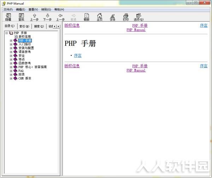Open the 文件(F) menu
Image resolution: width=212 pixels, height=178 pixels.
tap(8, 10)
